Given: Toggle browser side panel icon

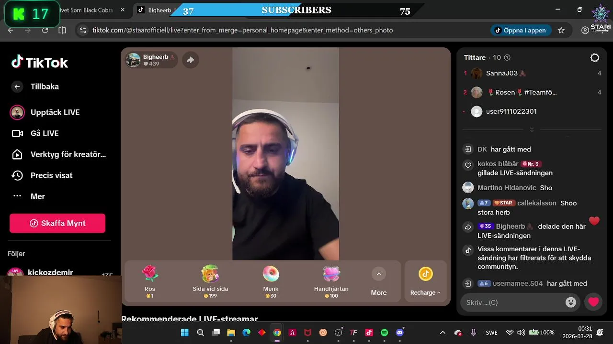Looking at the screenshot, I should tap(62, 30).
